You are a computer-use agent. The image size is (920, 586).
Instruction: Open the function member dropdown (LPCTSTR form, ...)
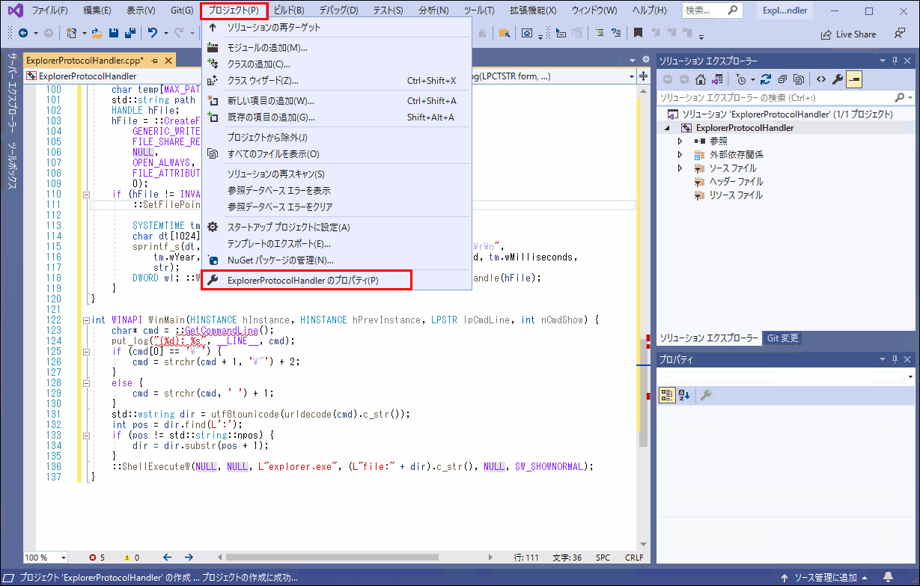[x=630, y=76]
